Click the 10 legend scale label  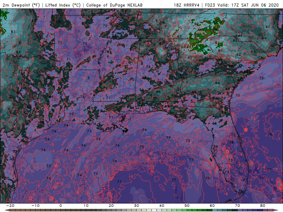86,206
